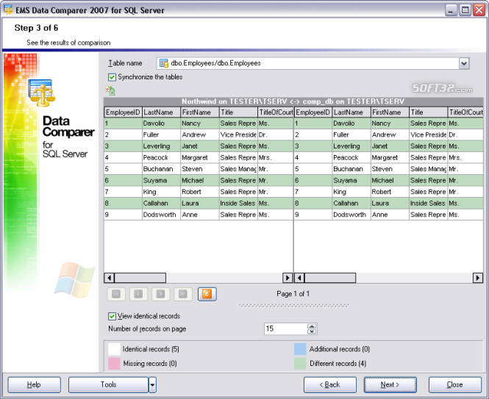The height and width of the screenshot is (399, 489).
Task: Go to previous page navigation button
Action: pos(138,294)
